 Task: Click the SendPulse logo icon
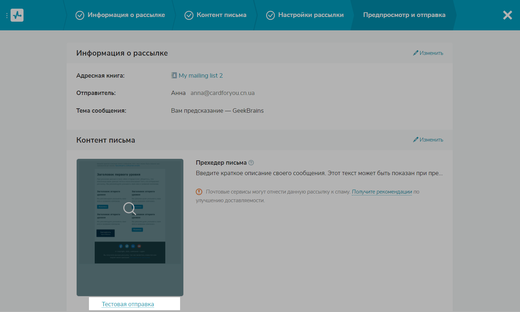(x=17, y=15)
